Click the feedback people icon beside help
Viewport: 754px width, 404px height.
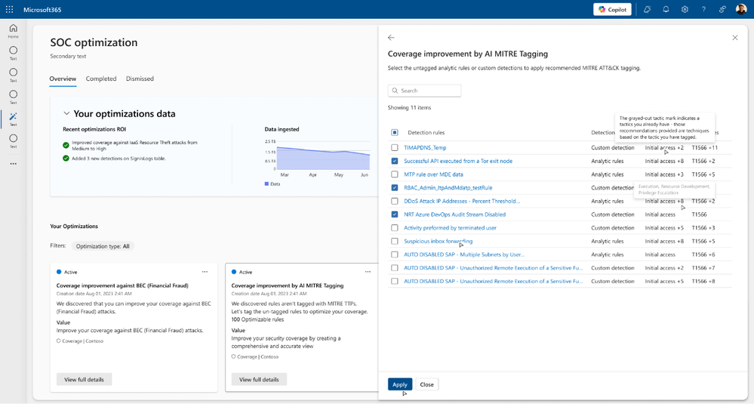point(722,10)
